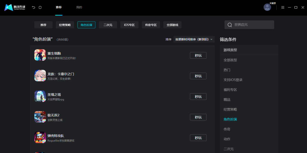Switch to the 我的 tab

(x=79, y=7)
